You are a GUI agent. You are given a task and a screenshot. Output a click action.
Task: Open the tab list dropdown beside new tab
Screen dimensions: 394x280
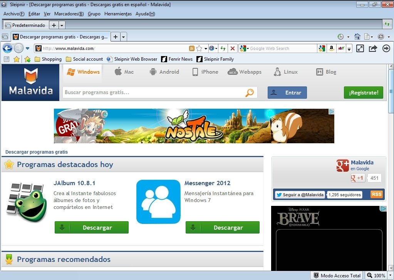[x=123, y=37]
